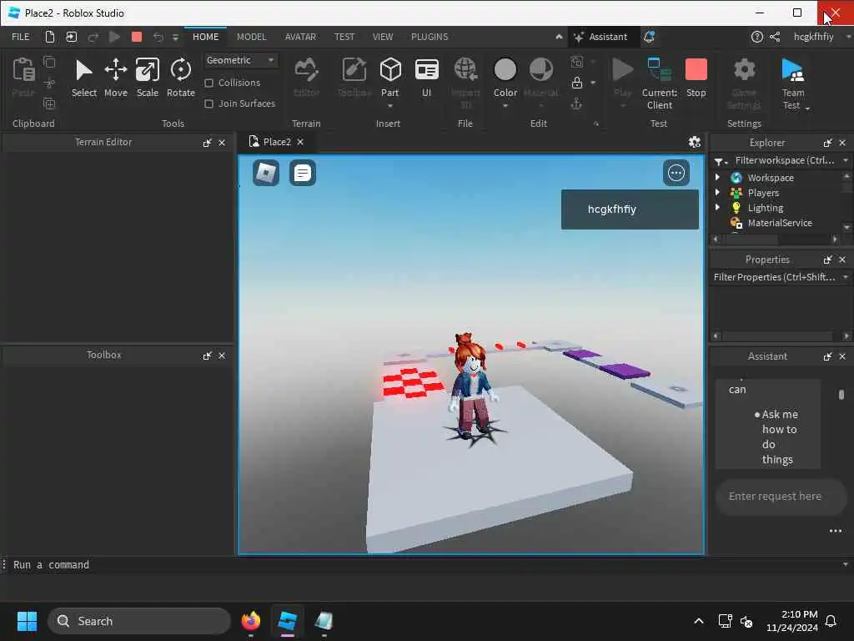Switch Current: Client view
The width and height of the screenshot is (854, 641).
point(659,83)
